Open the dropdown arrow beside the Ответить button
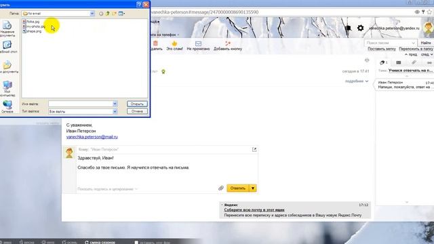The width and height of the screenshot is (434, 244). point(253,188)
